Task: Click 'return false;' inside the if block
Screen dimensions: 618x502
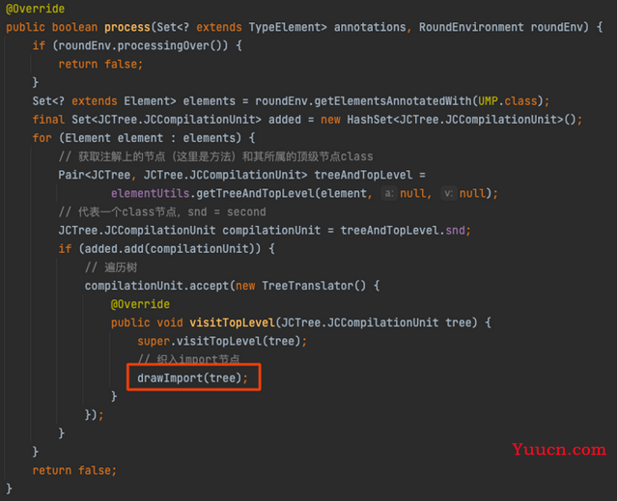Action: (x=100, y=65)
